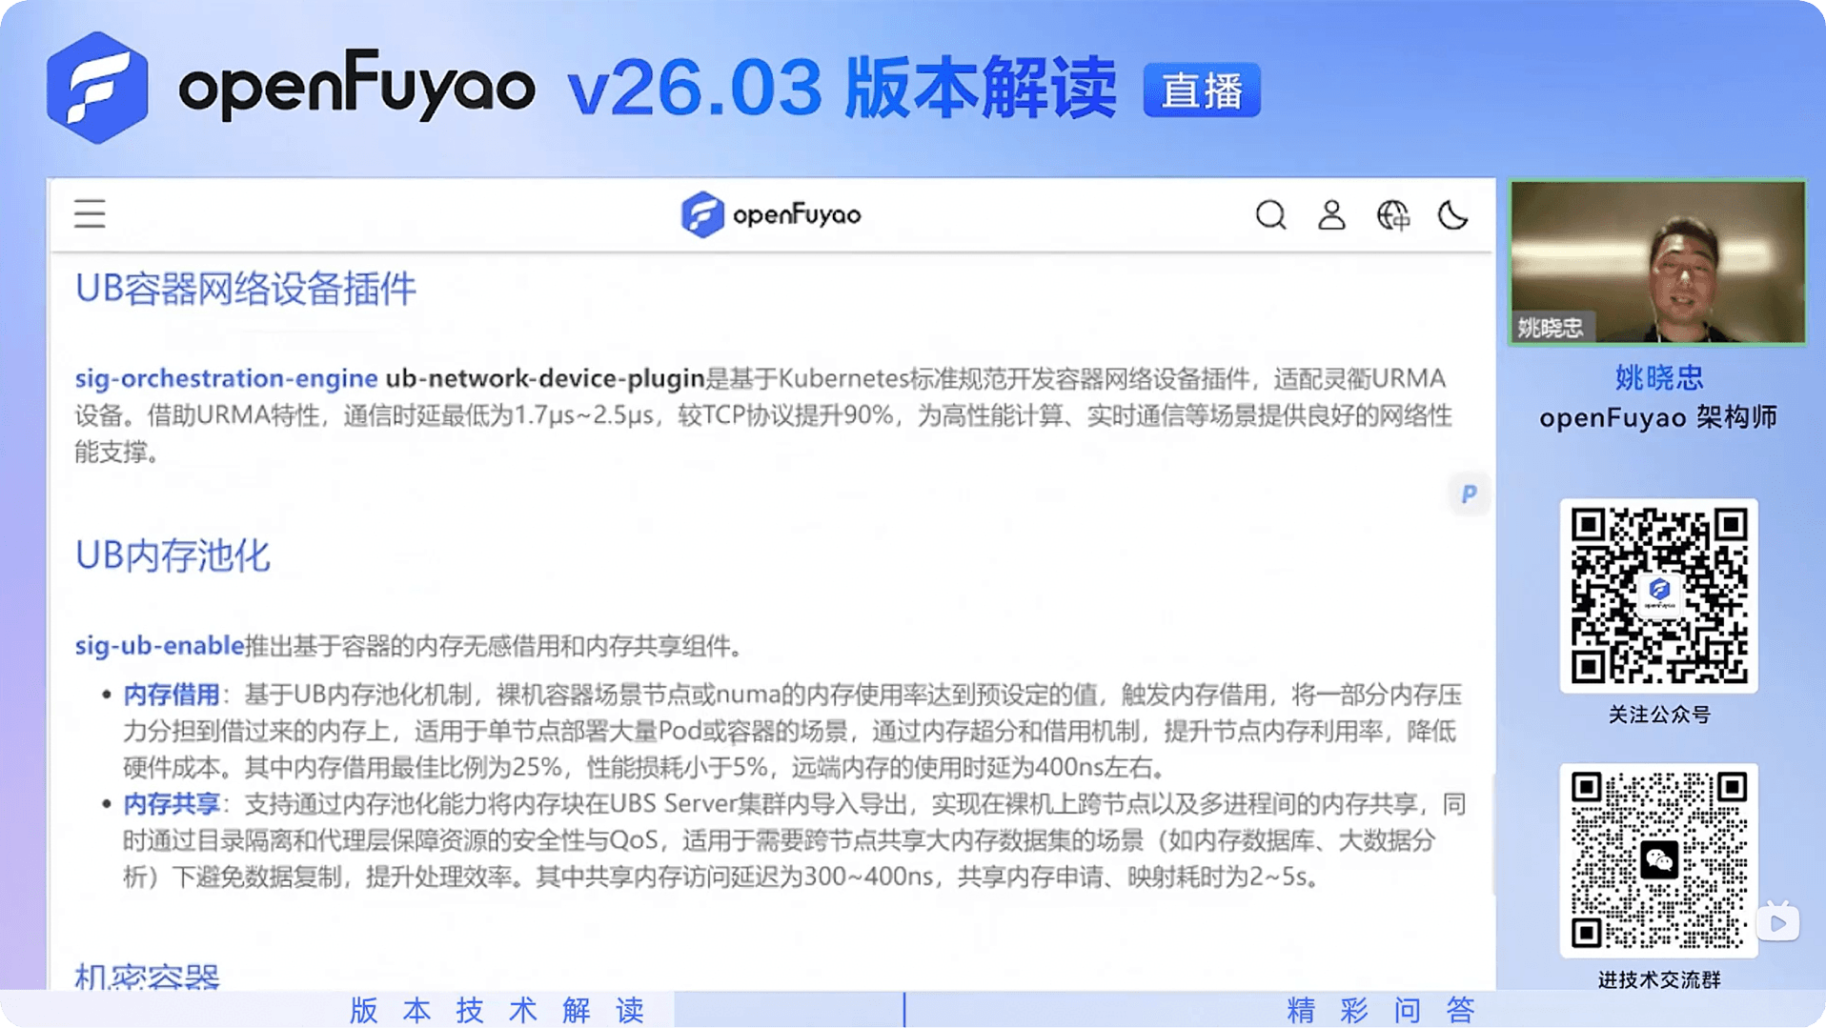Viewport: 1826px width, 1028px height.
Task: Click the 内存共享 link
Action: click(172, 804)
